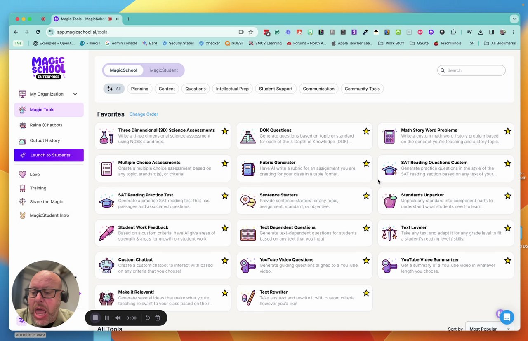Switch to the MagicStudent tab
The height and width of the screenshot is (341, 528).
(164, 70)
